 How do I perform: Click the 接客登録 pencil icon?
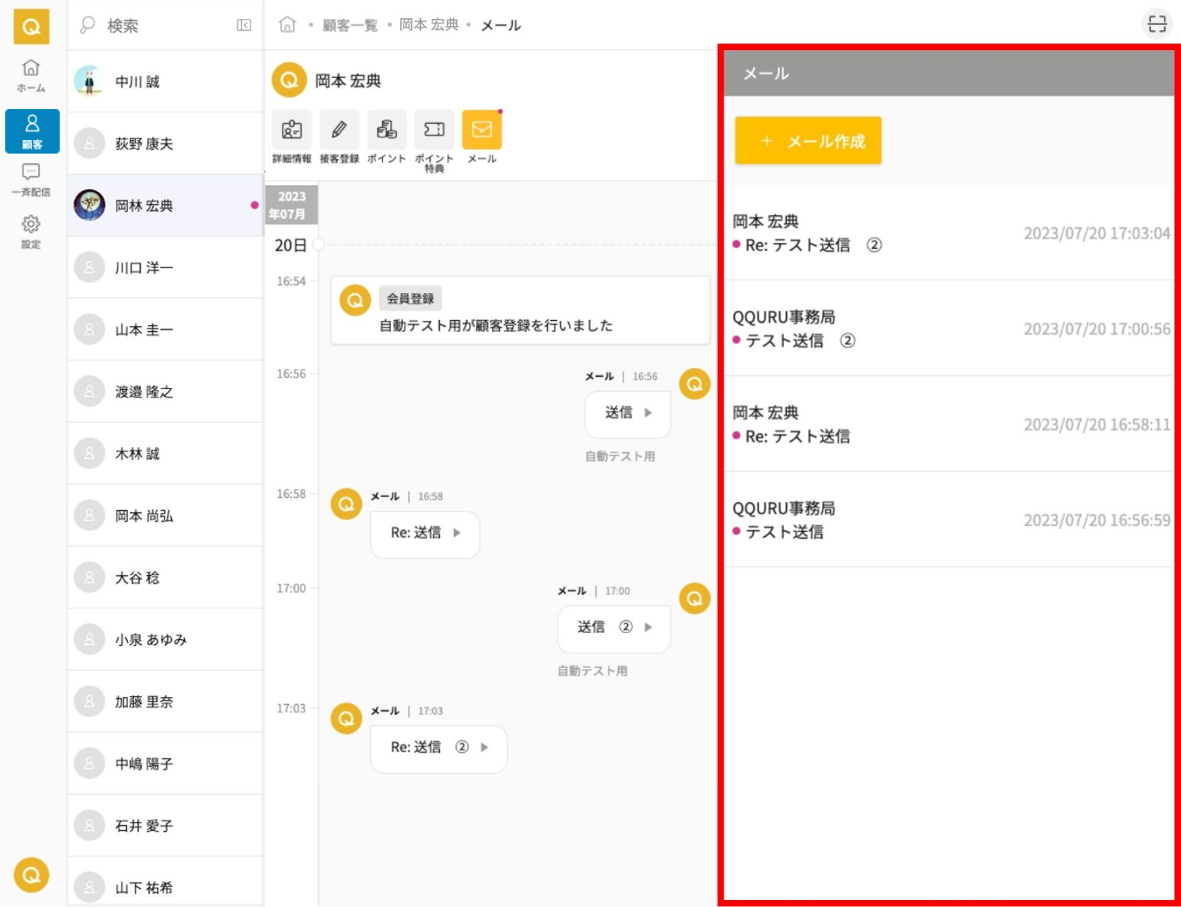(x=339, y=131)
